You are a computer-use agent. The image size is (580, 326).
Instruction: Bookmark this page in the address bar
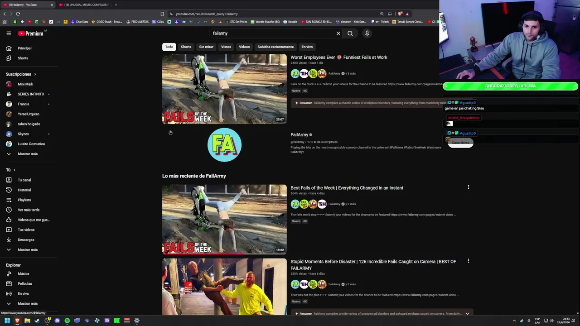(x=162, y=14)
